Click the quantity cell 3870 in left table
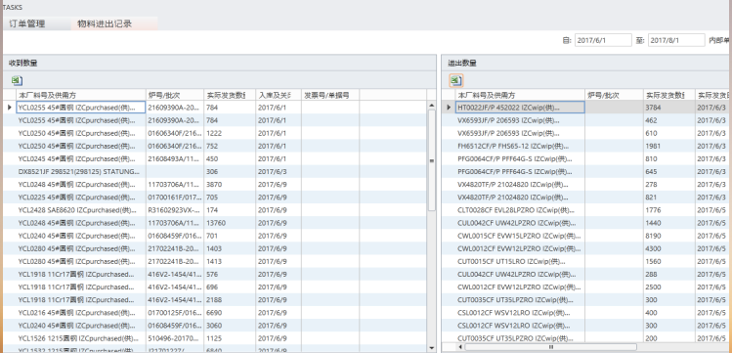The image size is (732, 353). coord(230,185)
